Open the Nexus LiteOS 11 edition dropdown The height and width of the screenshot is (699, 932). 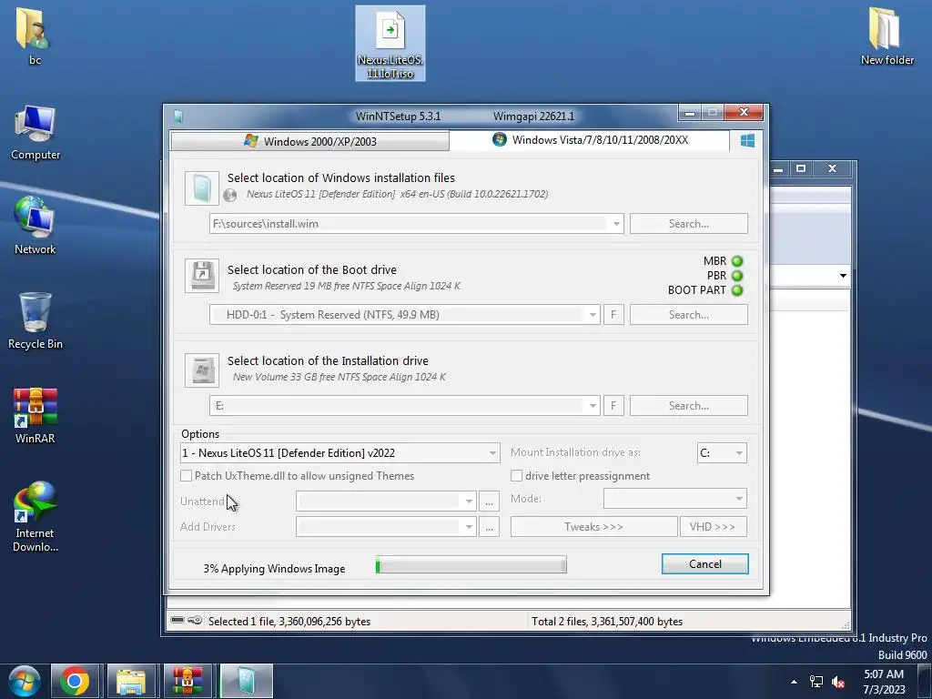[x=339, y=453]
